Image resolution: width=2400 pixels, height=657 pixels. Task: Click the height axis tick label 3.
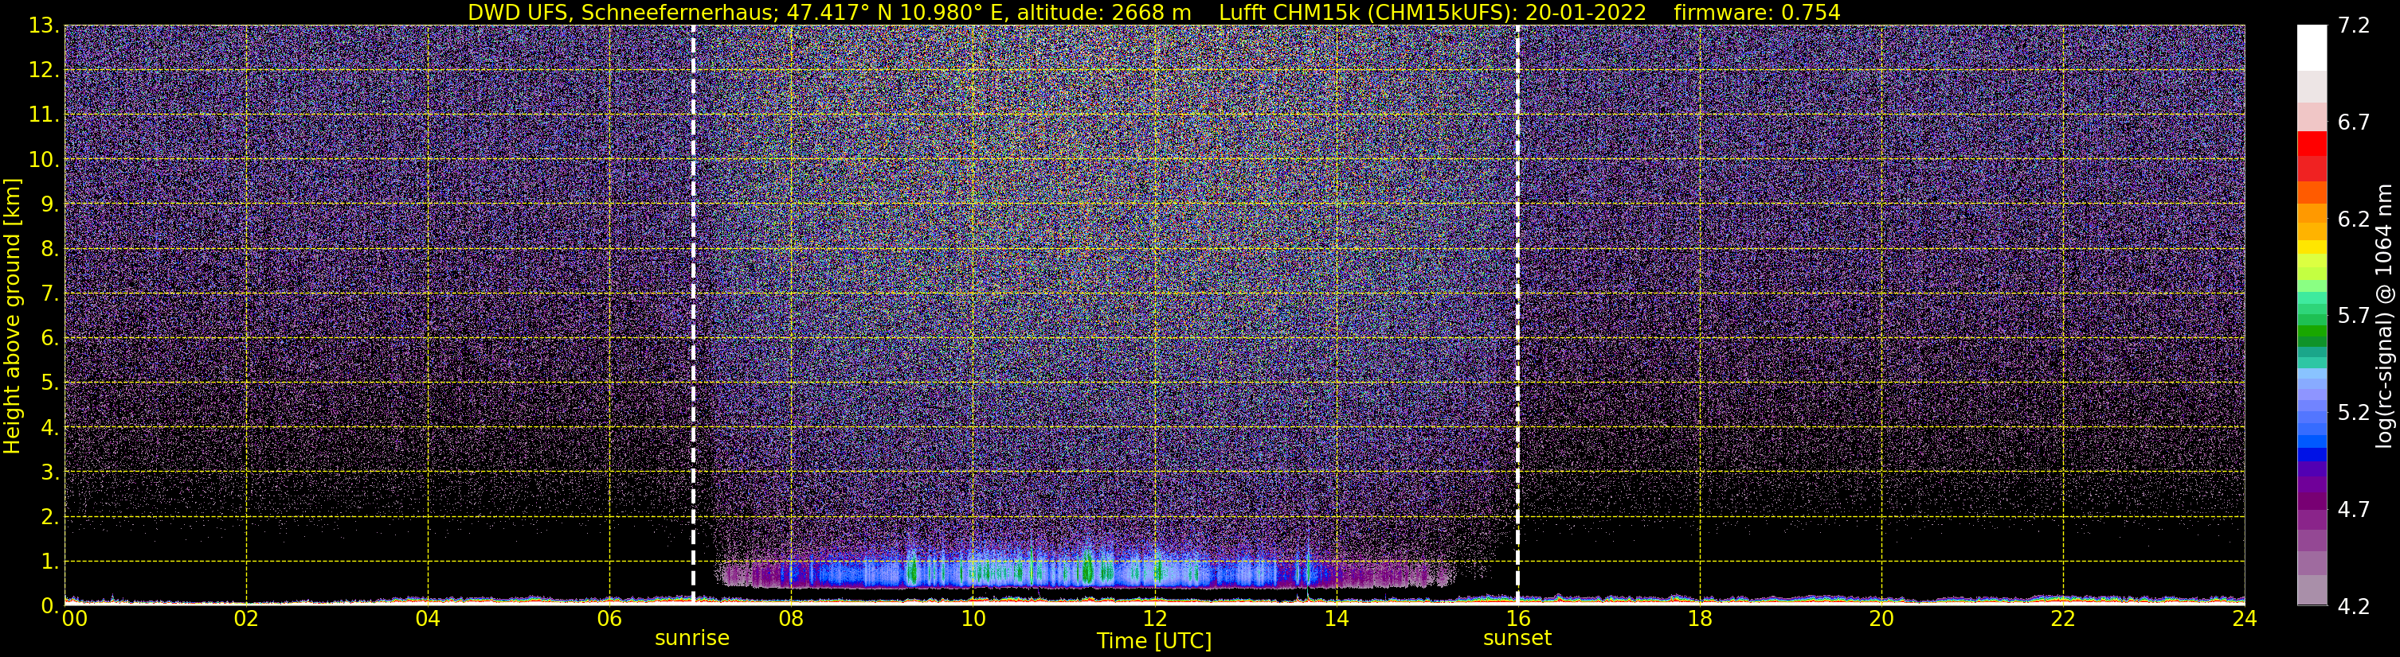point(49,472)
